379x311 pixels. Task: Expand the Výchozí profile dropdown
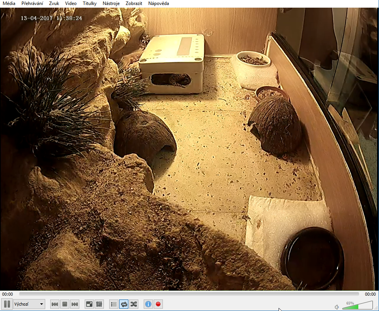(x=29, y=304)
